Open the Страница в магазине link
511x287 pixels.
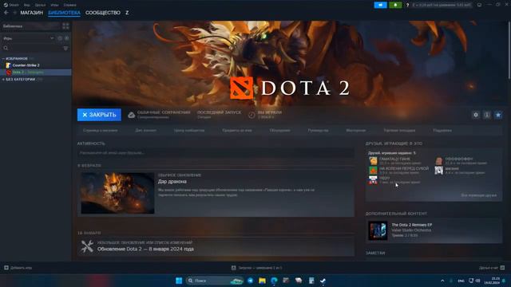(x=101, y=131)
